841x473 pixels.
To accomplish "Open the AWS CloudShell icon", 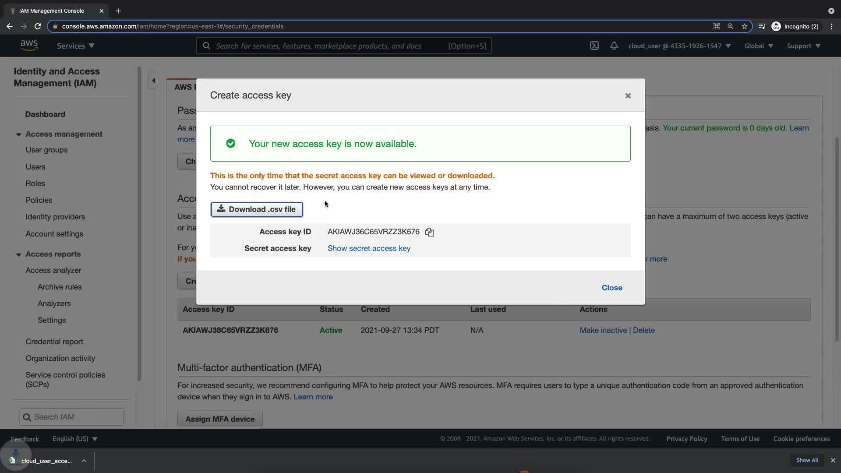I will coord(594,46).
